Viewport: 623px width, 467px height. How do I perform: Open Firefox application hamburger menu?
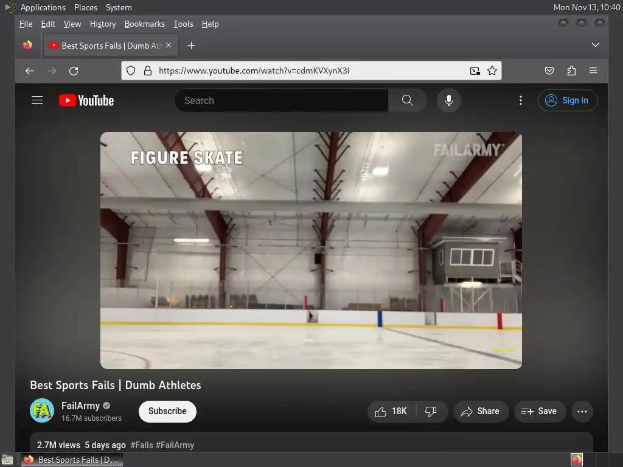[593, 71]
